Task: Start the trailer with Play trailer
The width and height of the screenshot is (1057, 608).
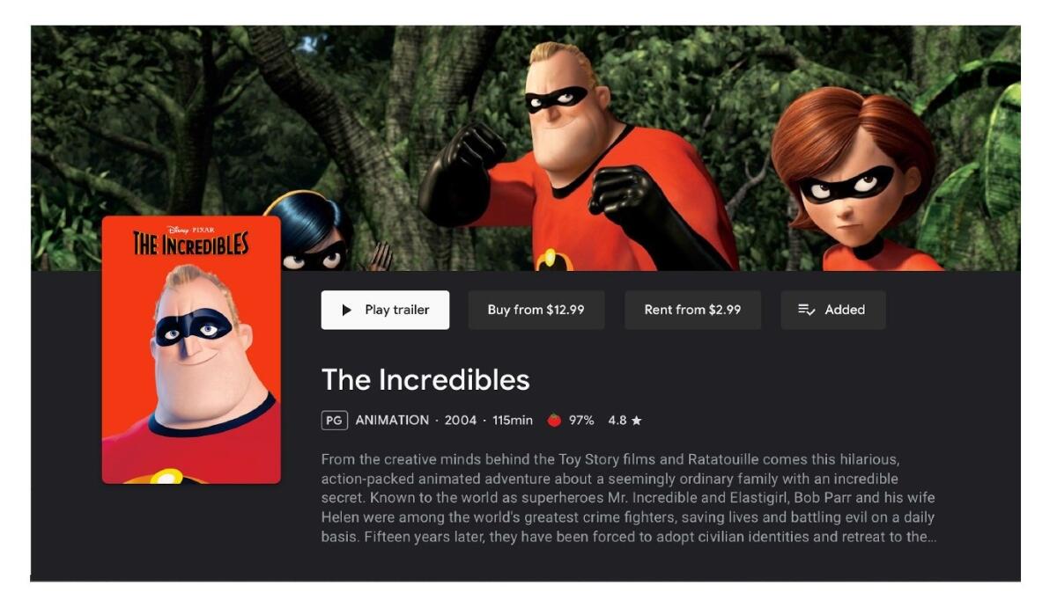Action: pyautogui.click(x=385, y=310)
